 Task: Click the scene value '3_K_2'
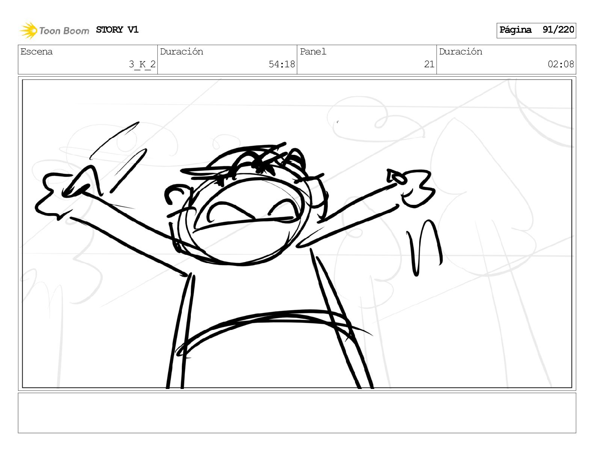[x=142, y=64]
